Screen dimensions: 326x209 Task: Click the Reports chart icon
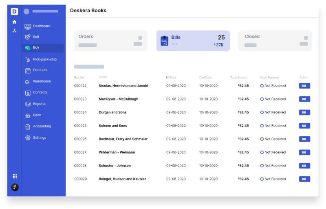tap(28, 104)
